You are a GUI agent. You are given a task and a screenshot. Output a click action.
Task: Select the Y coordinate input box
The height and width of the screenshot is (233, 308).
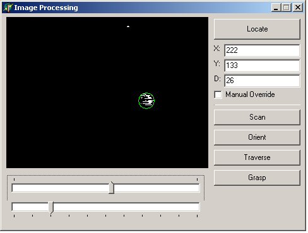click(x=262, y=65)
